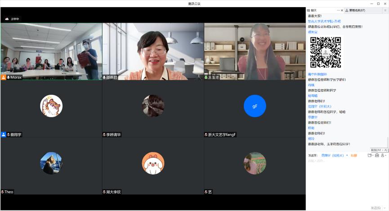The height and width of the screenshot is (211, 389).
Task: Open the QR code image in chat
Action: (326, 52)
